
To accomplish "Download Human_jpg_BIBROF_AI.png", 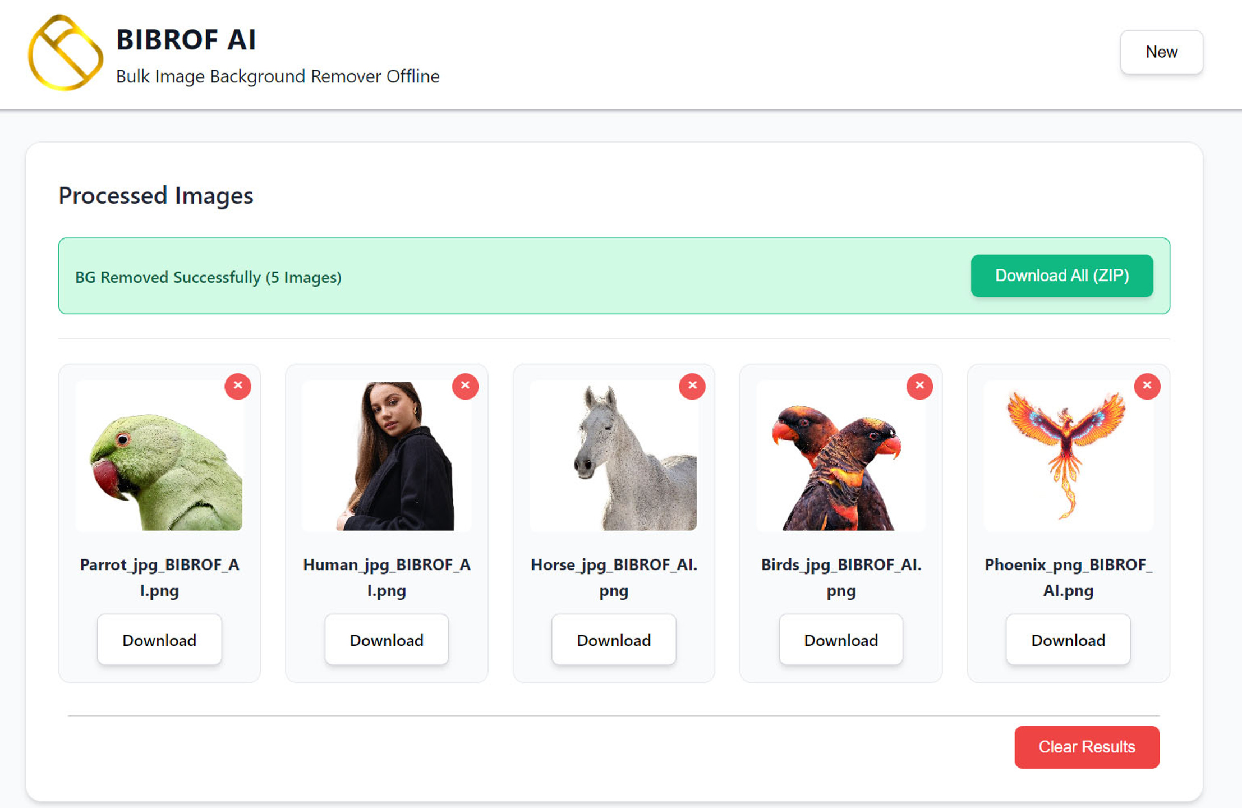I will tap(387, 640).
